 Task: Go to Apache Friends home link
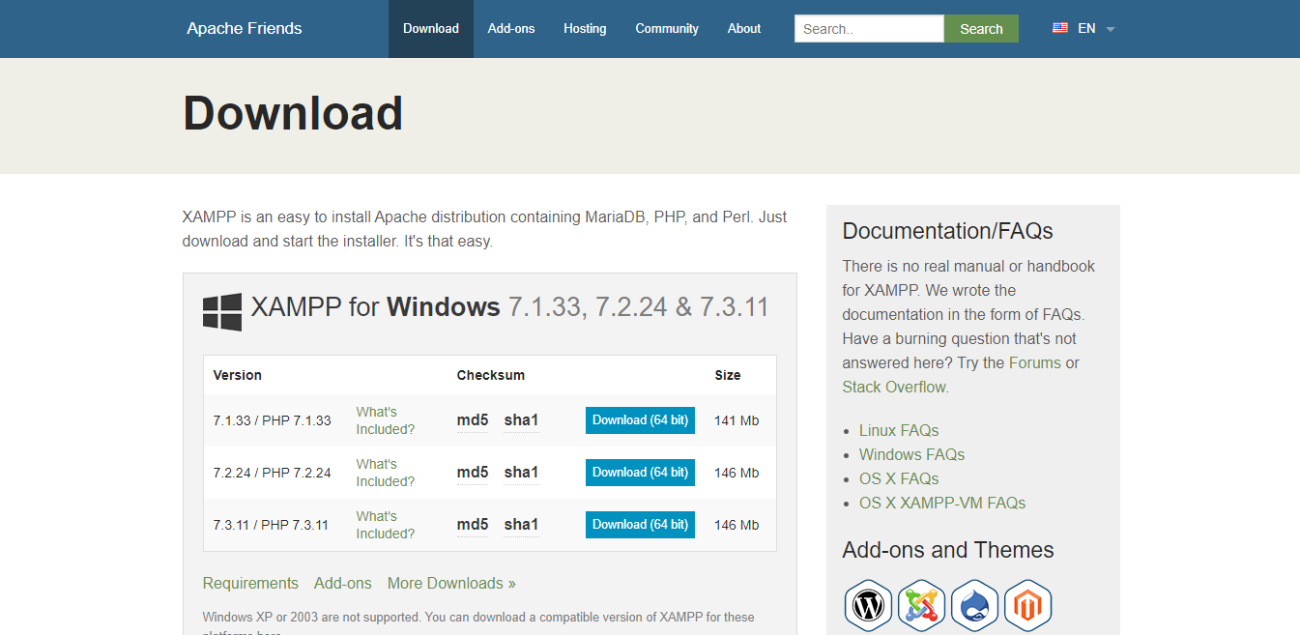pyautogui.click(x=245, y=28)
